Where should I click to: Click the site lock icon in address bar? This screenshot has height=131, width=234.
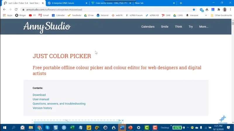pos(23,10)
